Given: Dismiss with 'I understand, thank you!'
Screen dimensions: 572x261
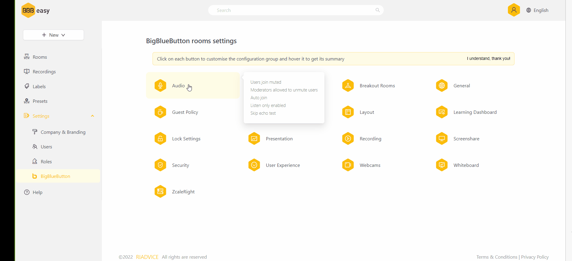Looking at the screenshot, I should pyautogui.click(x=489, y=58).
